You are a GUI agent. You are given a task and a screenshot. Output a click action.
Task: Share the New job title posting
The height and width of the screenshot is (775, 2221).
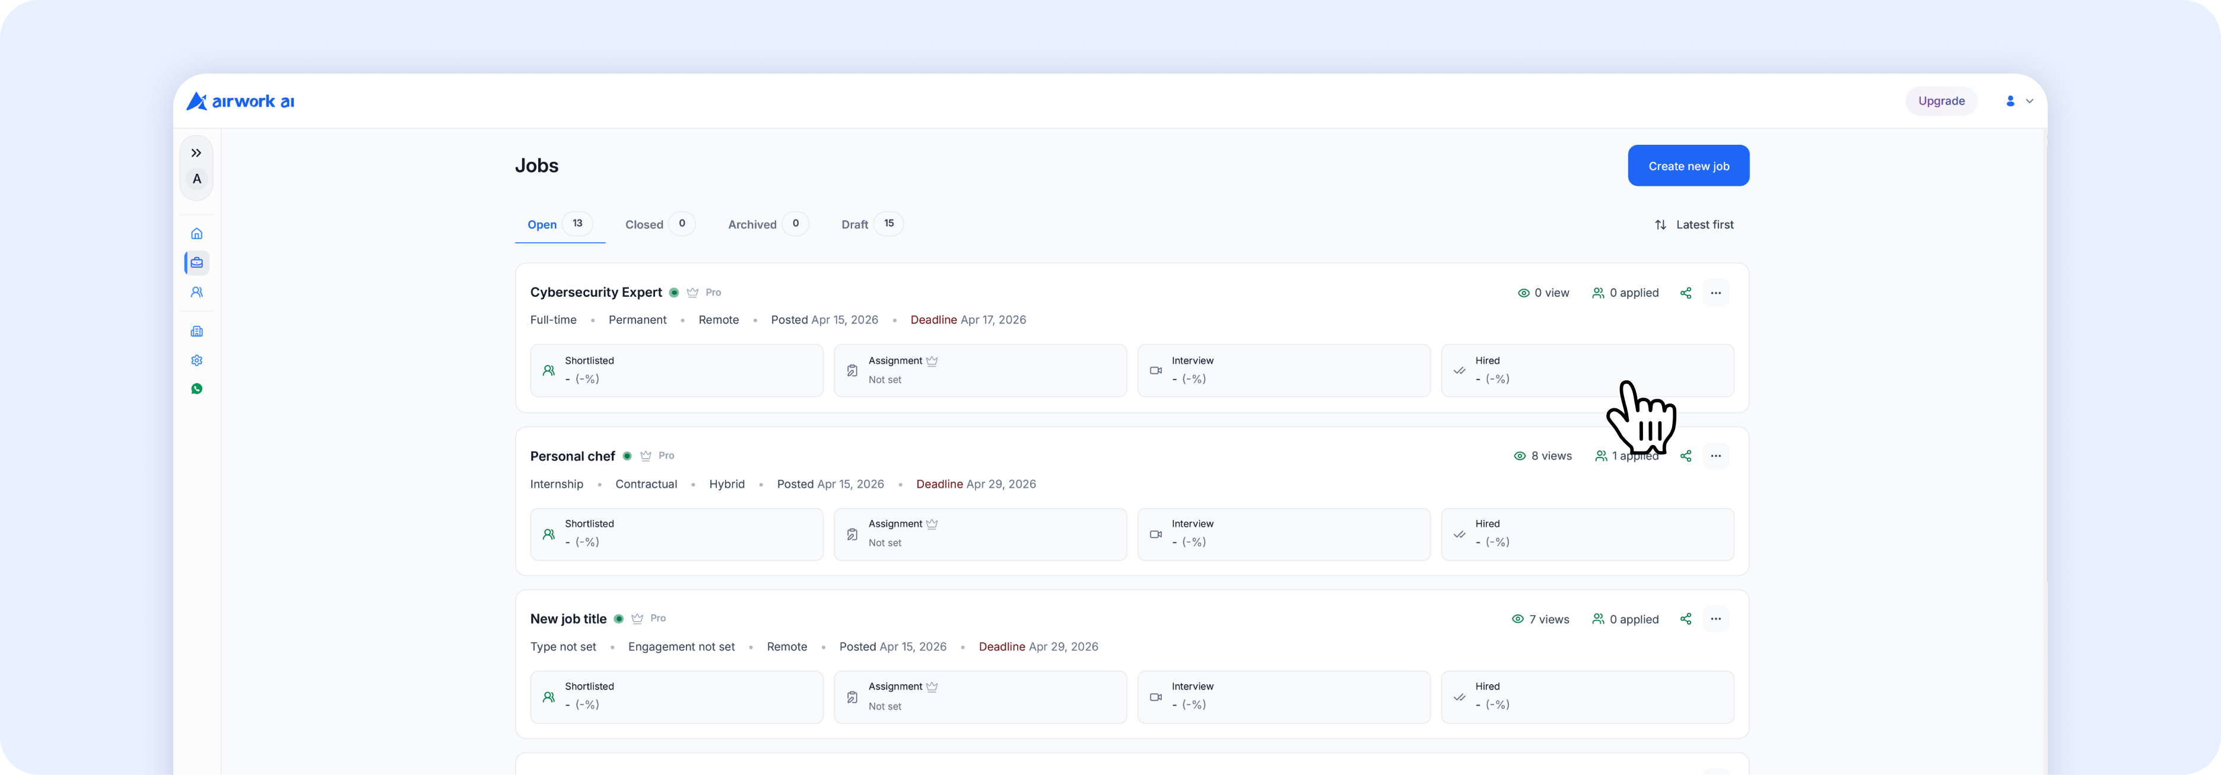(x=1686, y=619)
